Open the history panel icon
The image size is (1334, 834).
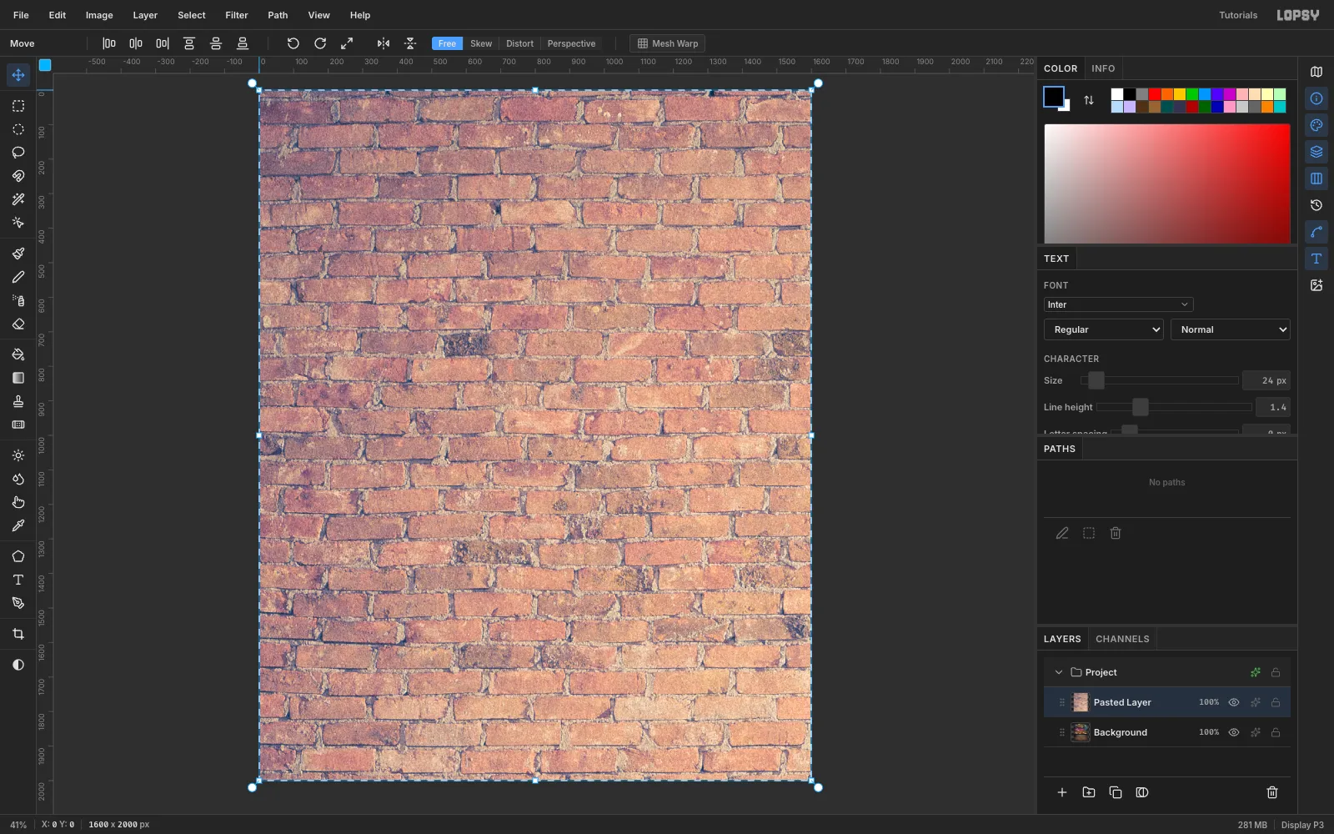(x=1316, y=205)
